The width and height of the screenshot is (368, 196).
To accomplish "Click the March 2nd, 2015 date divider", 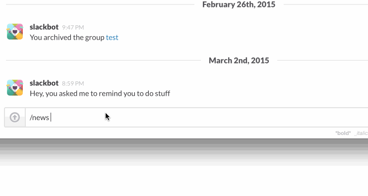I will pos(239,61).
